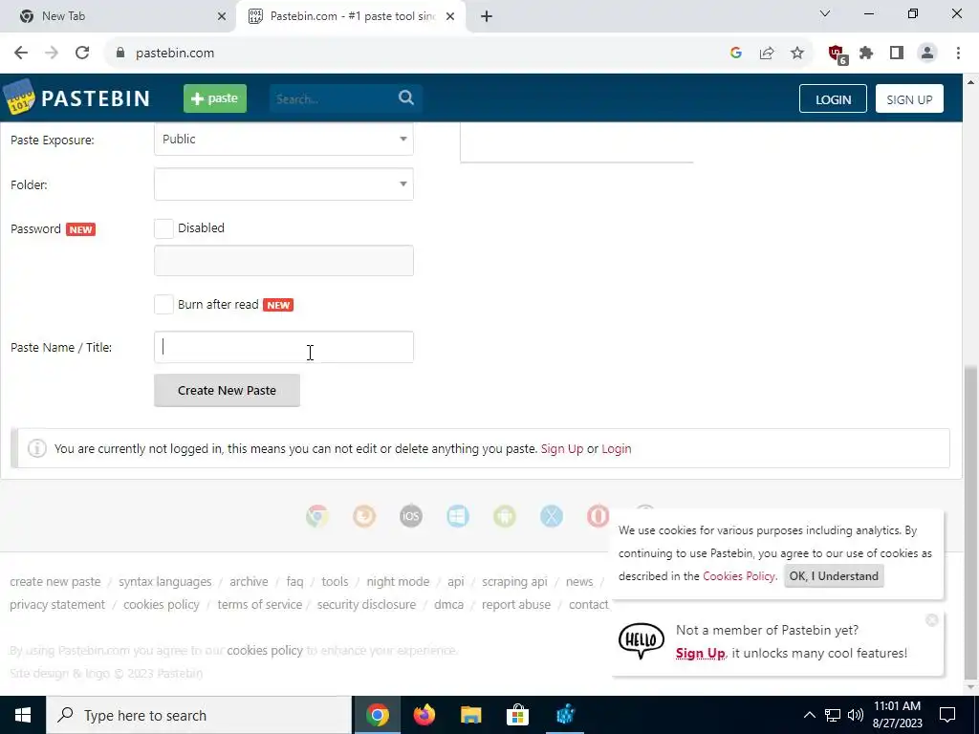Expand the tab search chevron
Screen dimensions: 979x734
(825, 13)
